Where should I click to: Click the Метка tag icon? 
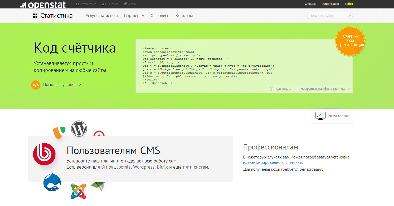(x=125, y=4)
